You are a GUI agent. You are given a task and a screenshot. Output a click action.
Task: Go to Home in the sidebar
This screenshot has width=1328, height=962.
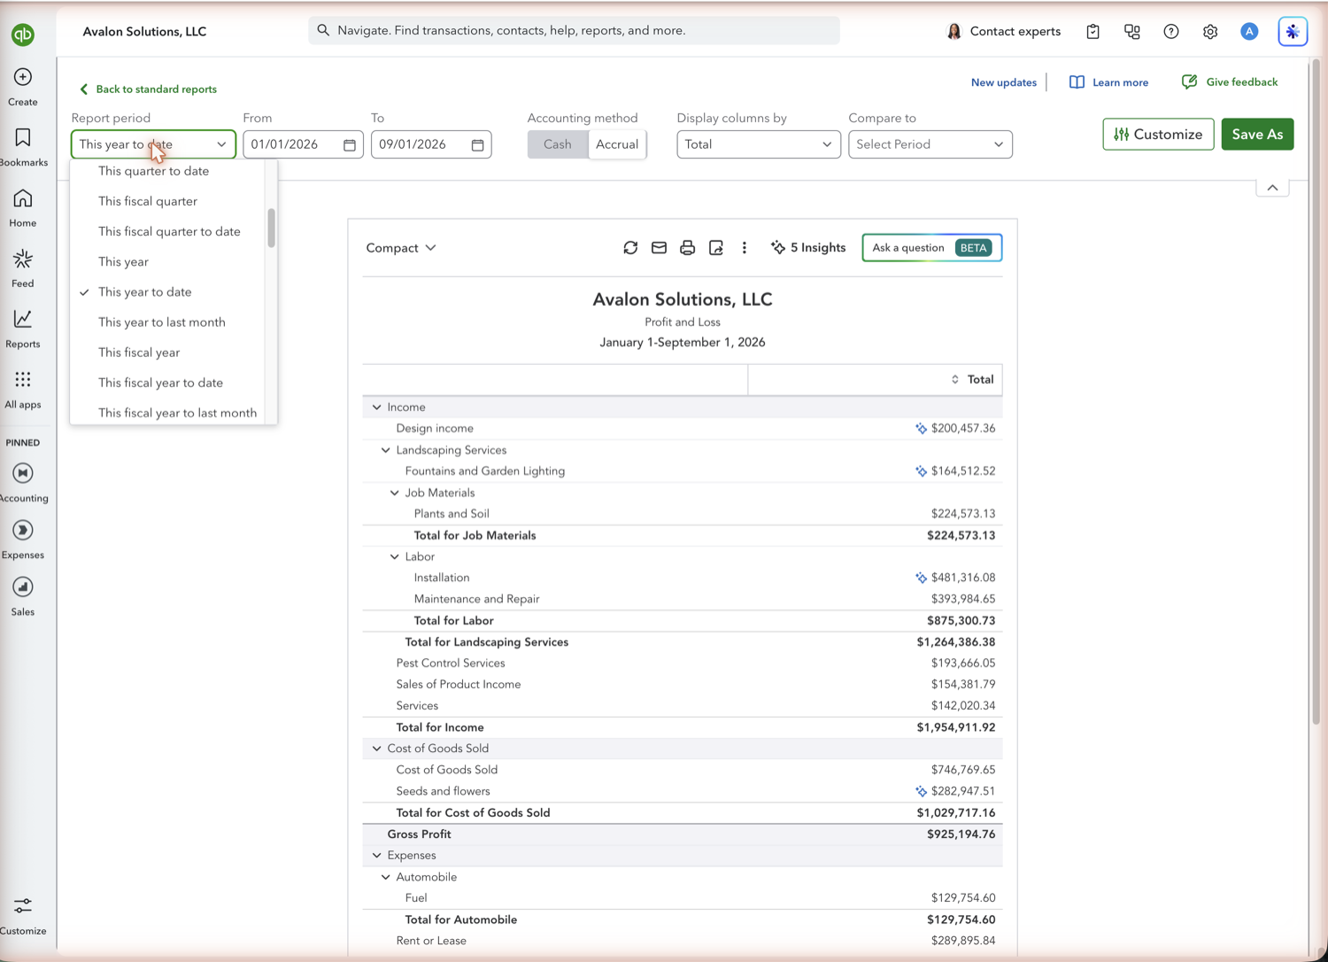[23, 198]
